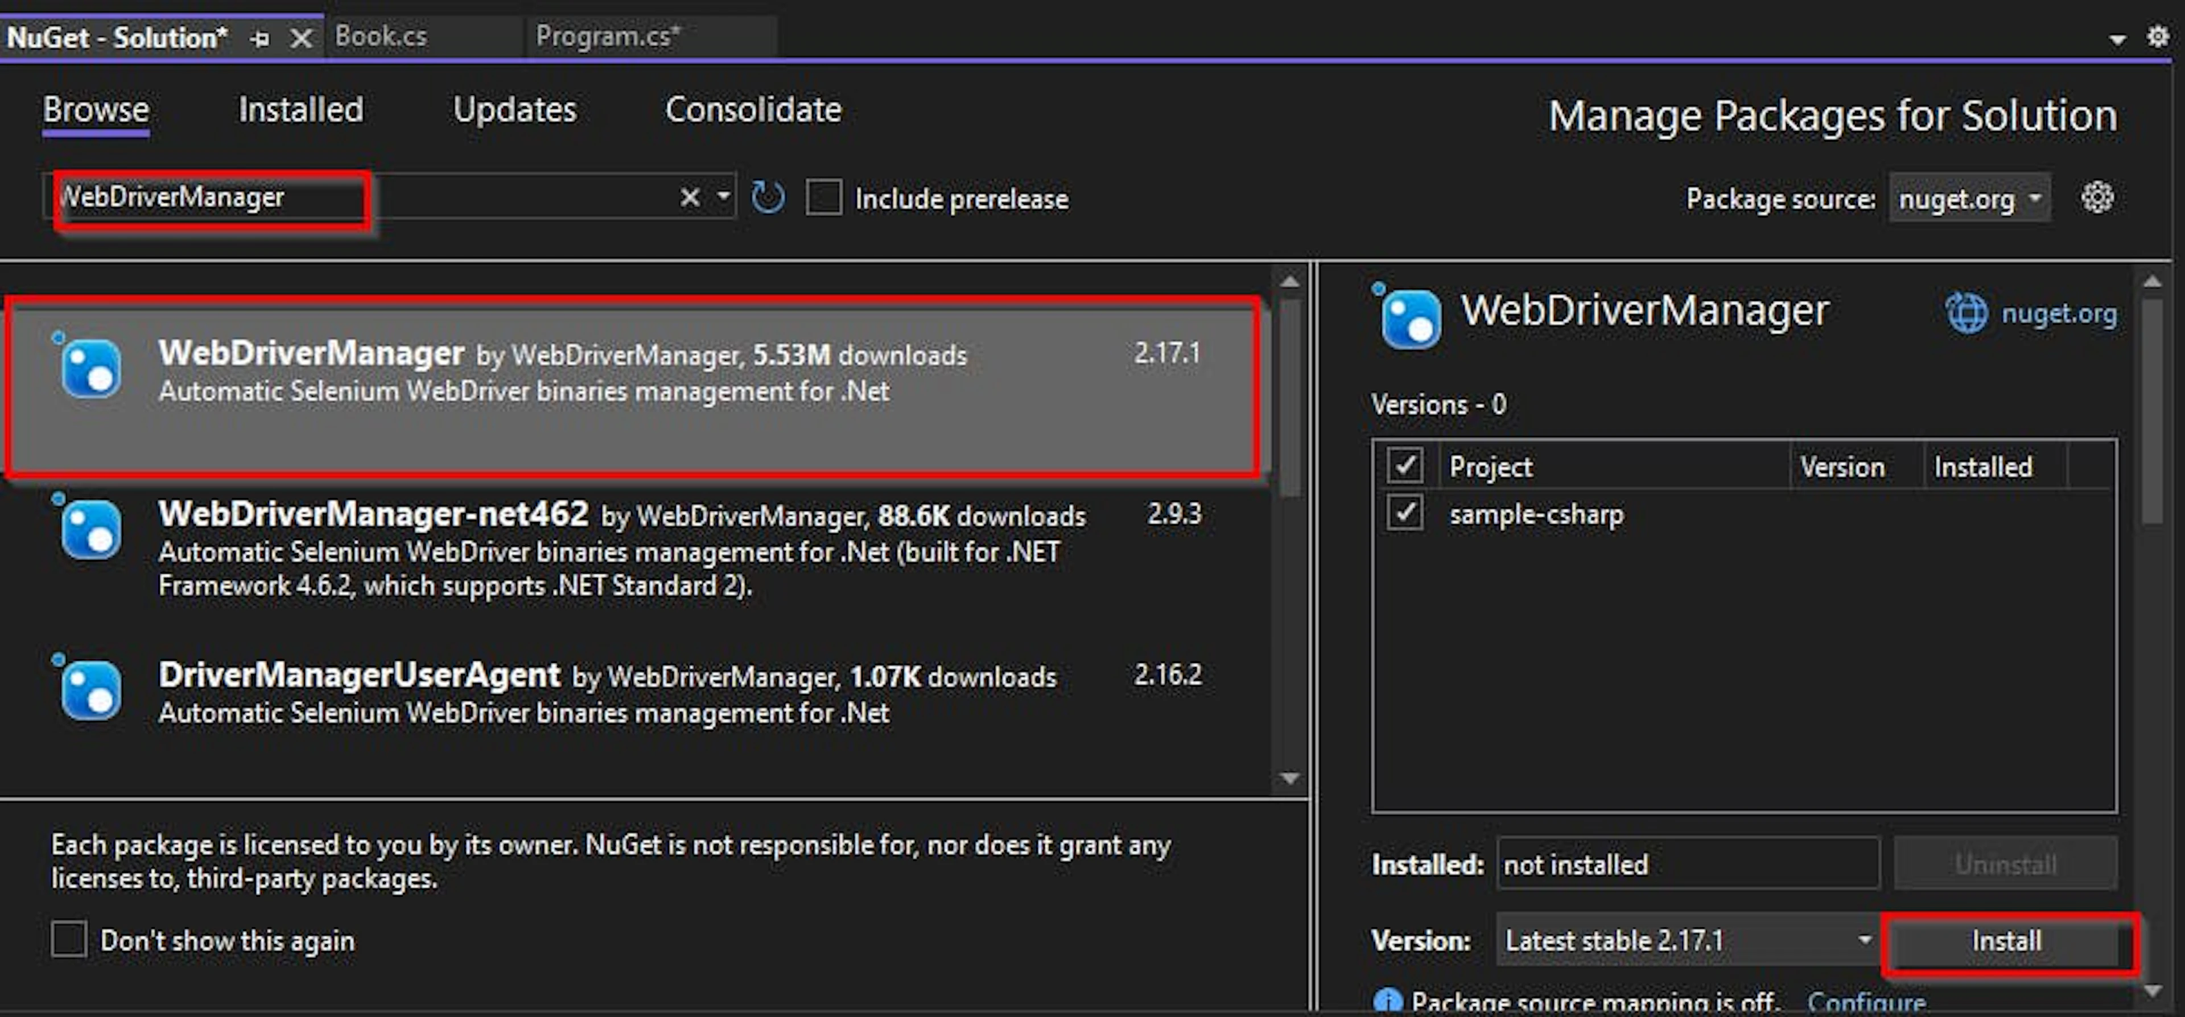Click the globe icon beside nuget.org
This screenshot has height=1017, width=2185.
click(1966, 314)
